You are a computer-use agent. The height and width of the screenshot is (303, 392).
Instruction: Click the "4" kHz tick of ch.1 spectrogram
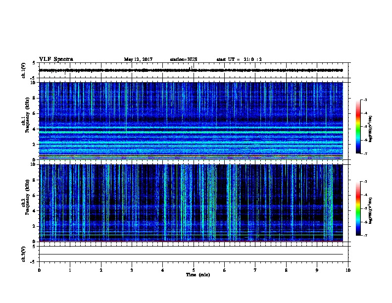pos(35,129)
